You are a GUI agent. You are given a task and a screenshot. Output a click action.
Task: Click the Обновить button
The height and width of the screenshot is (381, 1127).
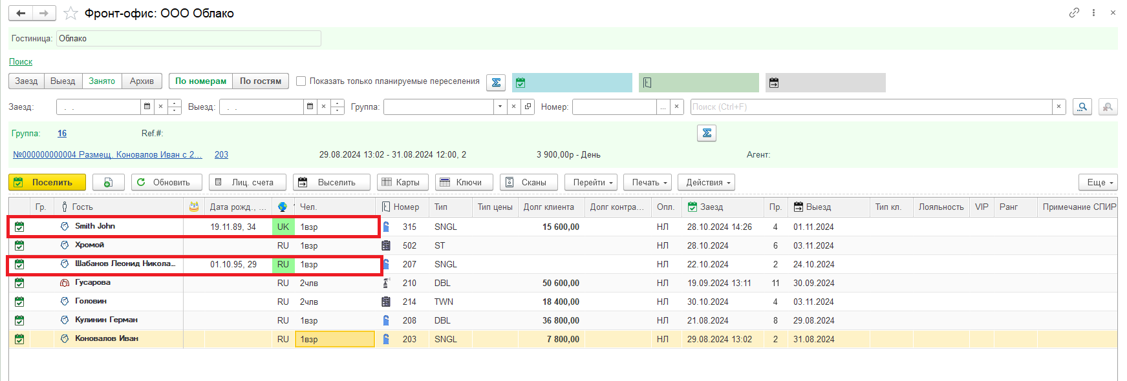(167, 183)
